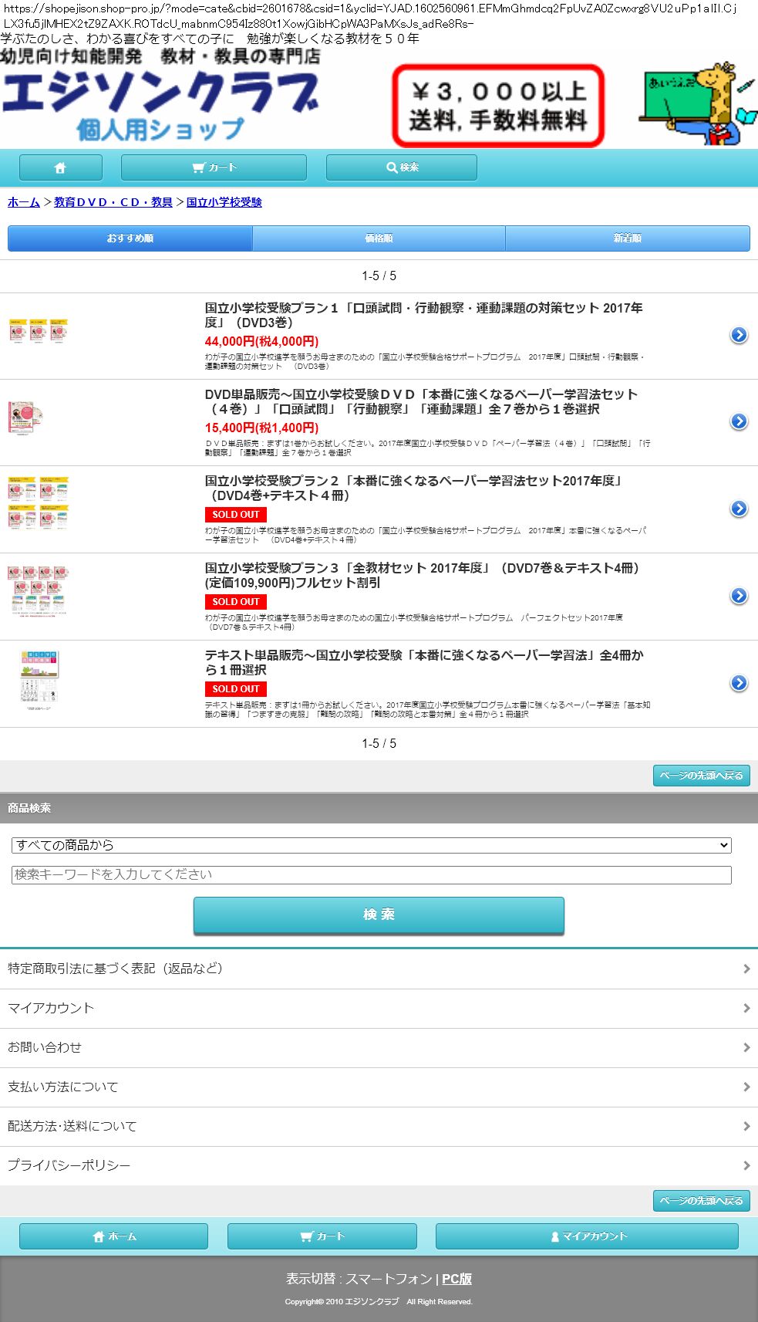This screenshot has height=1322, width=758.
Task: Open the すべての商品から category dropdown
Action: click(371, 845)
